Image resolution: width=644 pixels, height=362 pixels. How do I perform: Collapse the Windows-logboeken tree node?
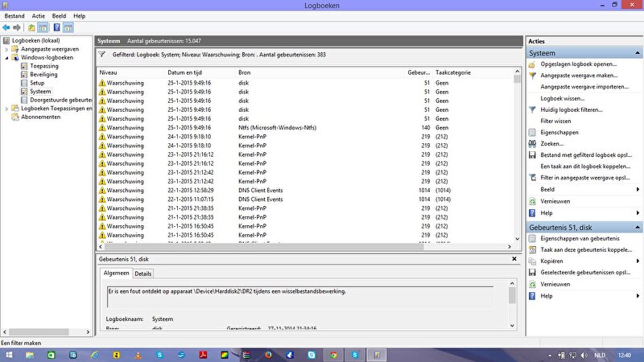tap(7, 57)
